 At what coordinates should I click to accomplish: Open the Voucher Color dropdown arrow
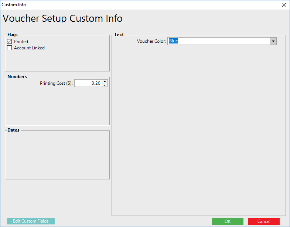(273, 41)
